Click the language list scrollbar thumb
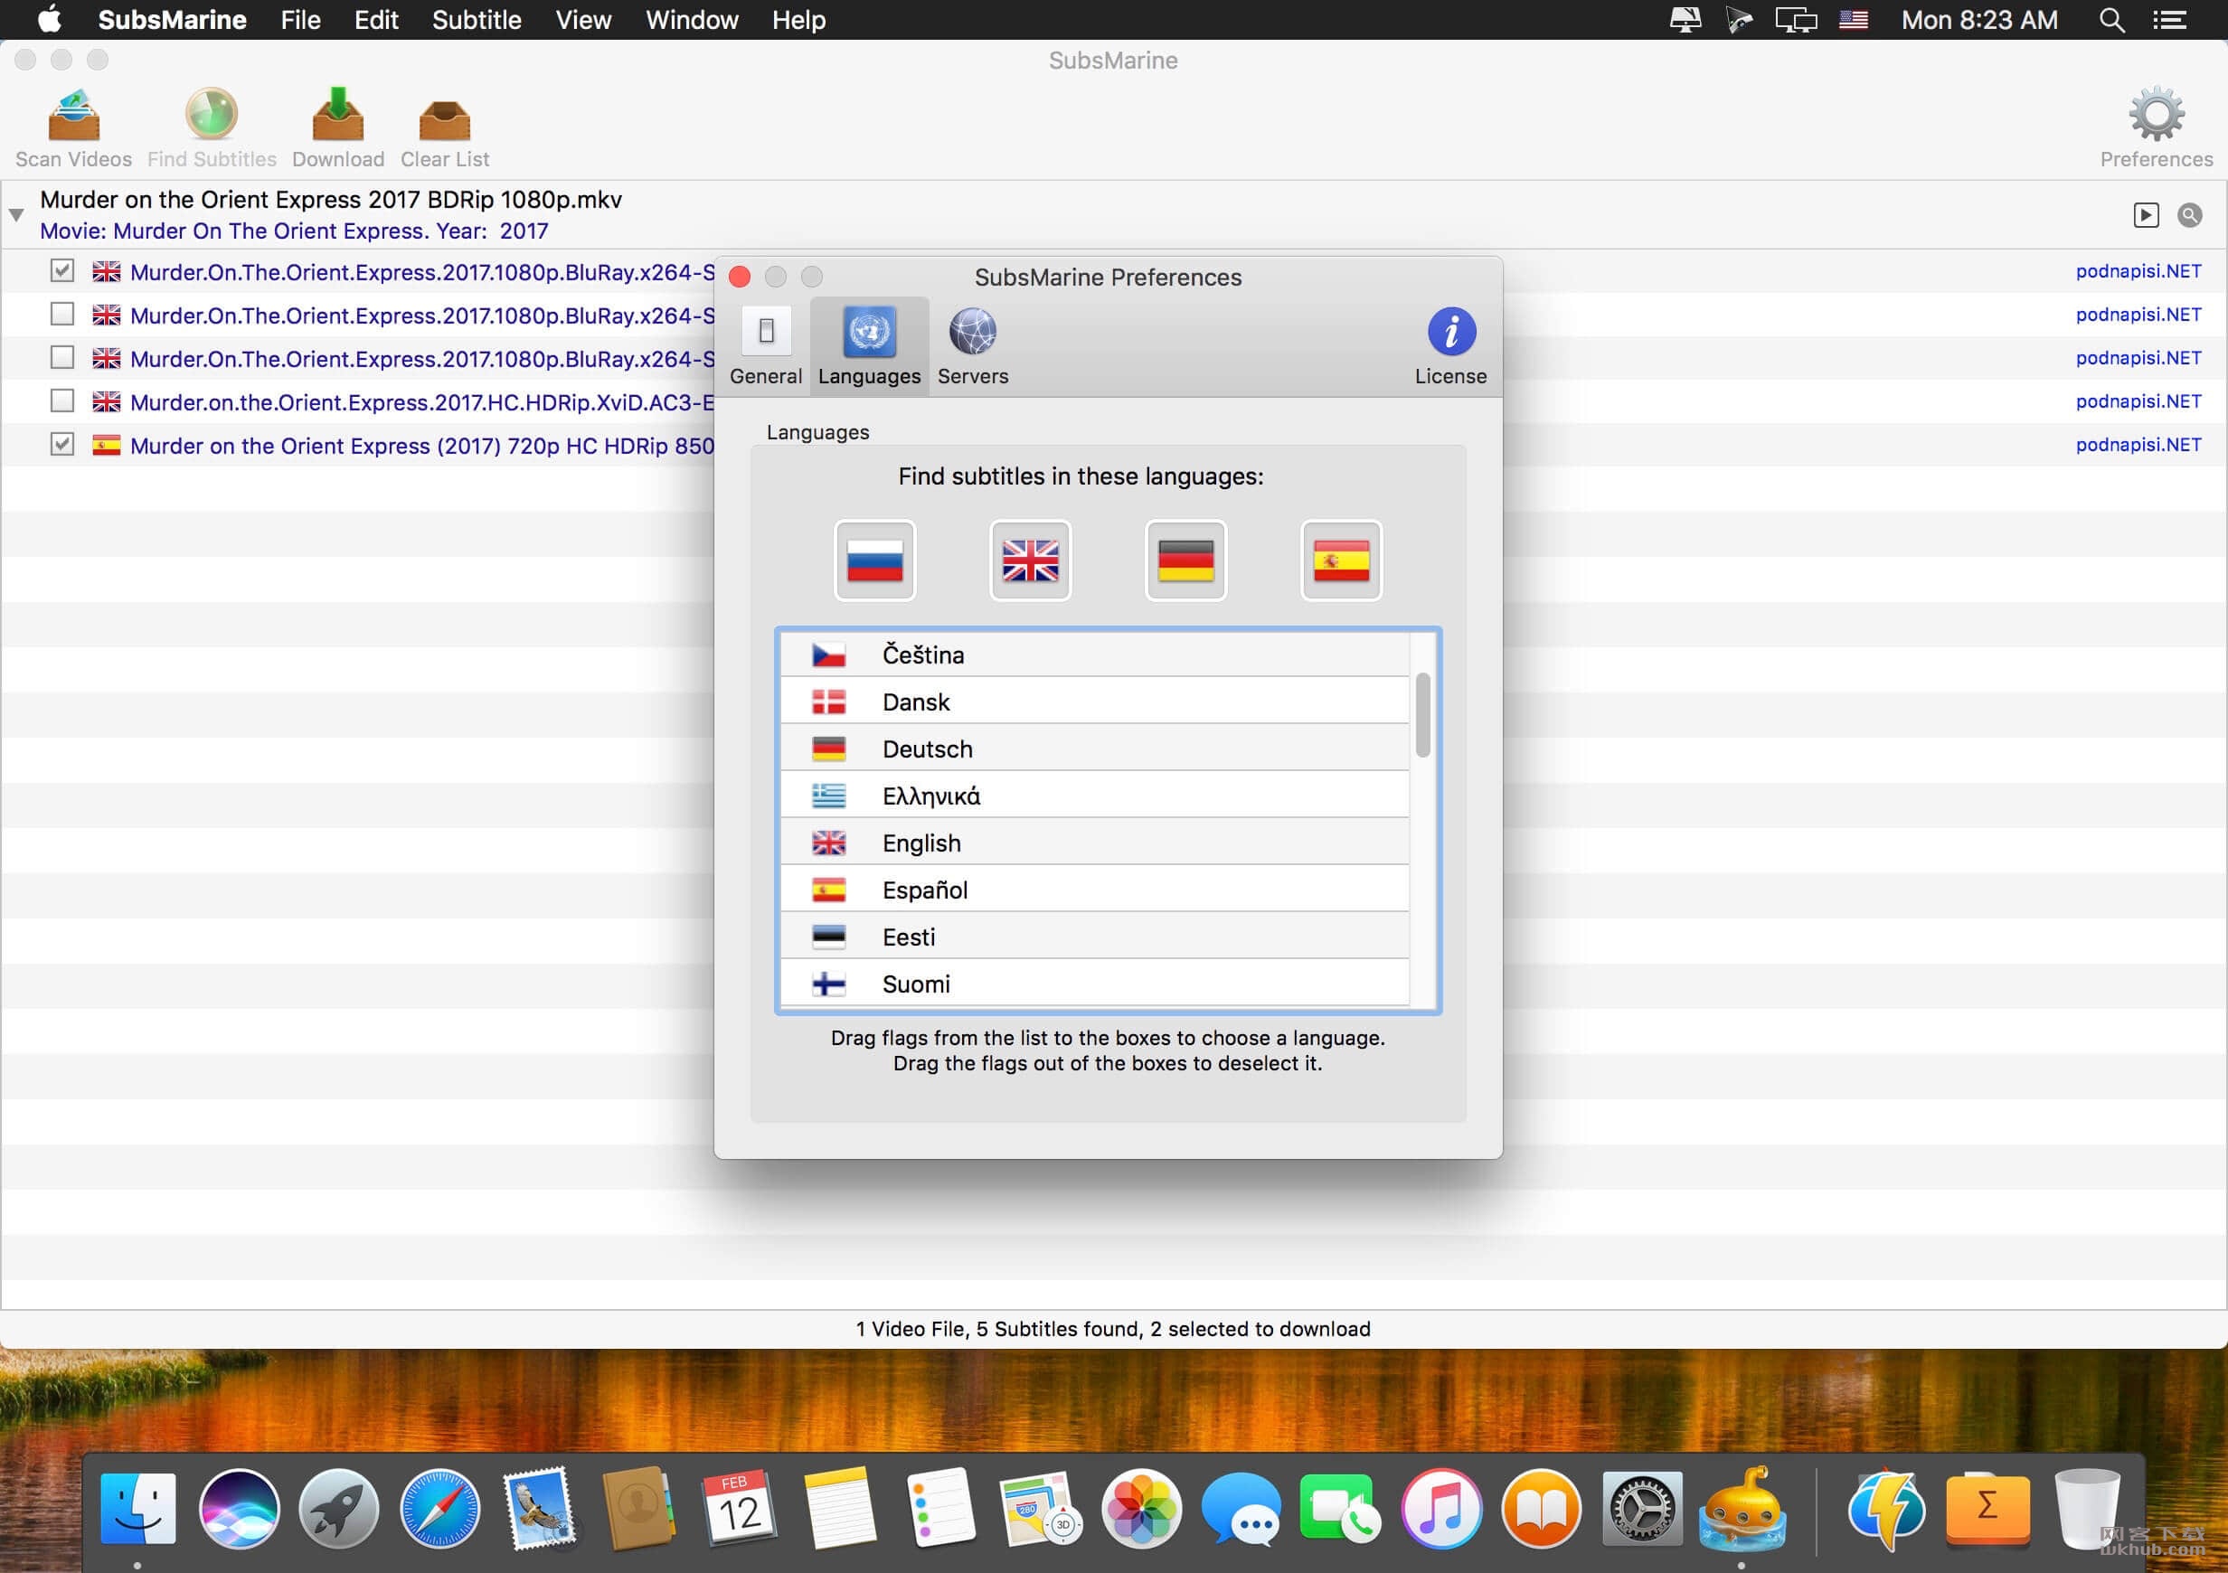 [1421, 714]
